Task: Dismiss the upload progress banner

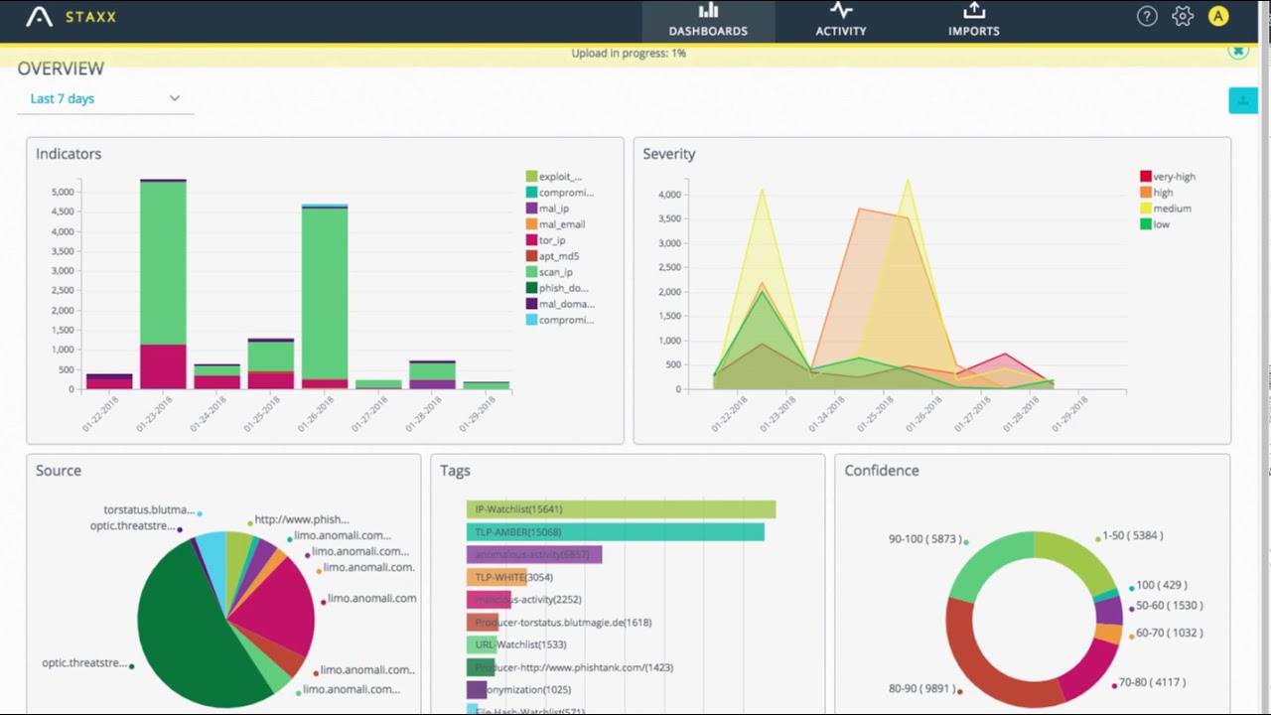Action: pyautogui.click(x=1237, y=50)
